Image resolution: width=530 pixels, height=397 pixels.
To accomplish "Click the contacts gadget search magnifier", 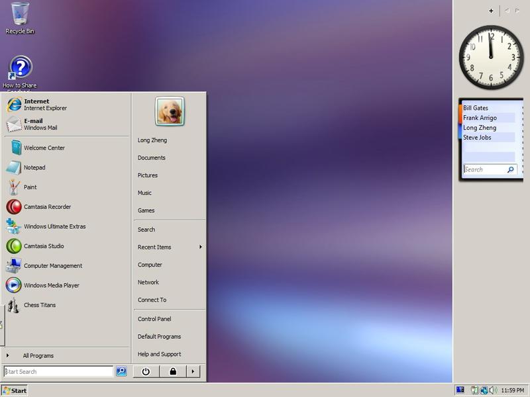I will pyautogui.click(x=510, y=169).
